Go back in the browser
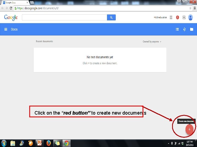Screen dimensions: 197x147 2,8
